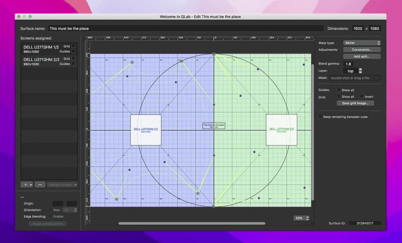Open the Warp type Bézier dropdown
This screenshot has height=243, width=402.
(362, 43)
